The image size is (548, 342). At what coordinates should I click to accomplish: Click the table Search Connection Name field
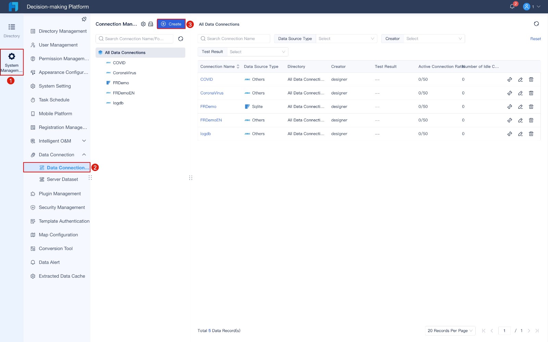[x=234, y=39]
